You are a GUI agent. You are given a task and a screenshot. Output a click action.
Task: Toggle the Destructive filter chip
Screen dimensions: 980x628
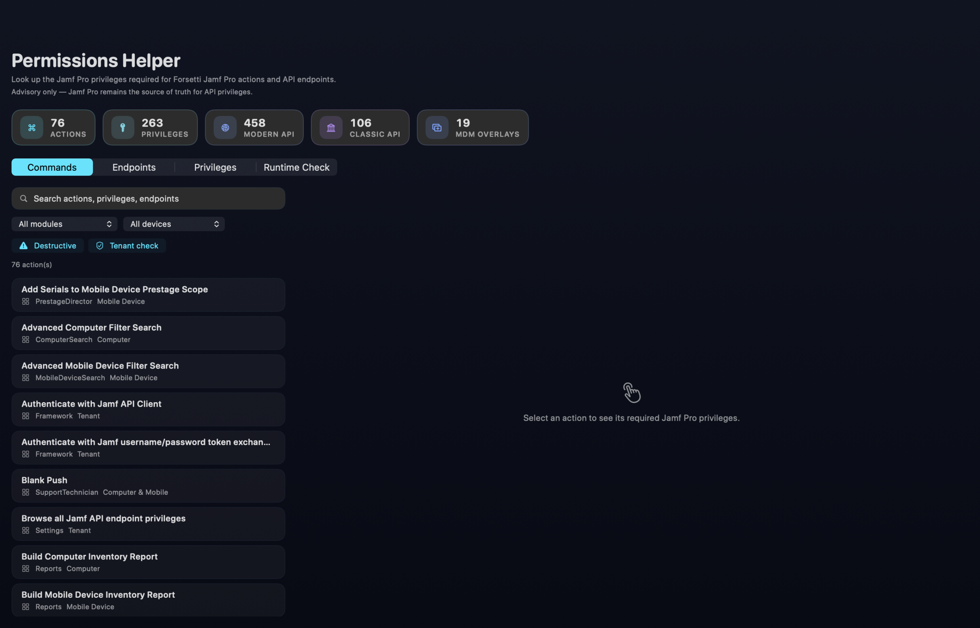point(48,245)
